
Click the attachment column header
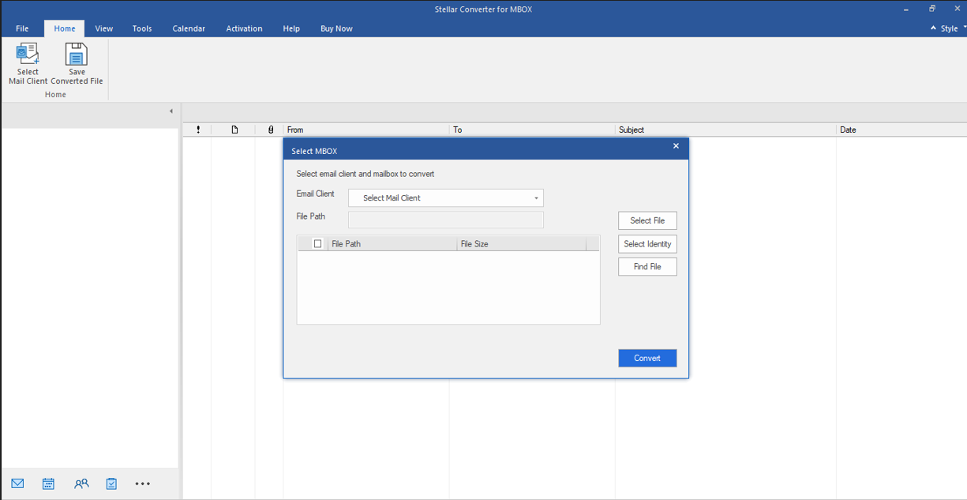point(271,130)
